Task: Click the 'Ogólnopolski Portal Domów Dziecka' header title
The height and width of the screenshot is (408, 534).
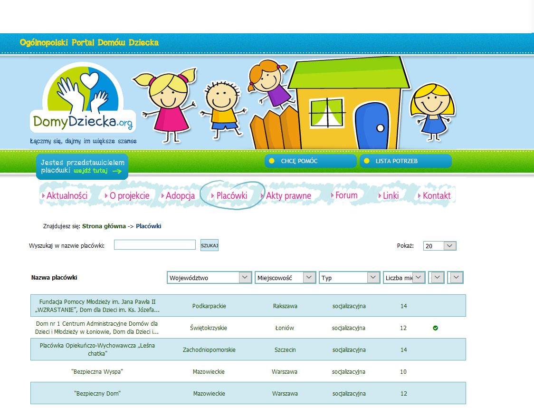Action: pyautogui.click(x=89, y=43)
